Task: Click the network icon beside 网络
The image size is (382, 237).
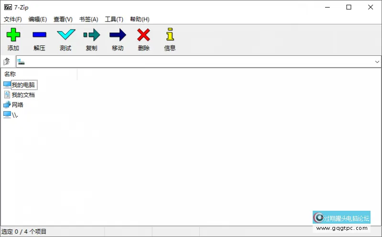Action: pyautogui.click(x=7, y=105)
